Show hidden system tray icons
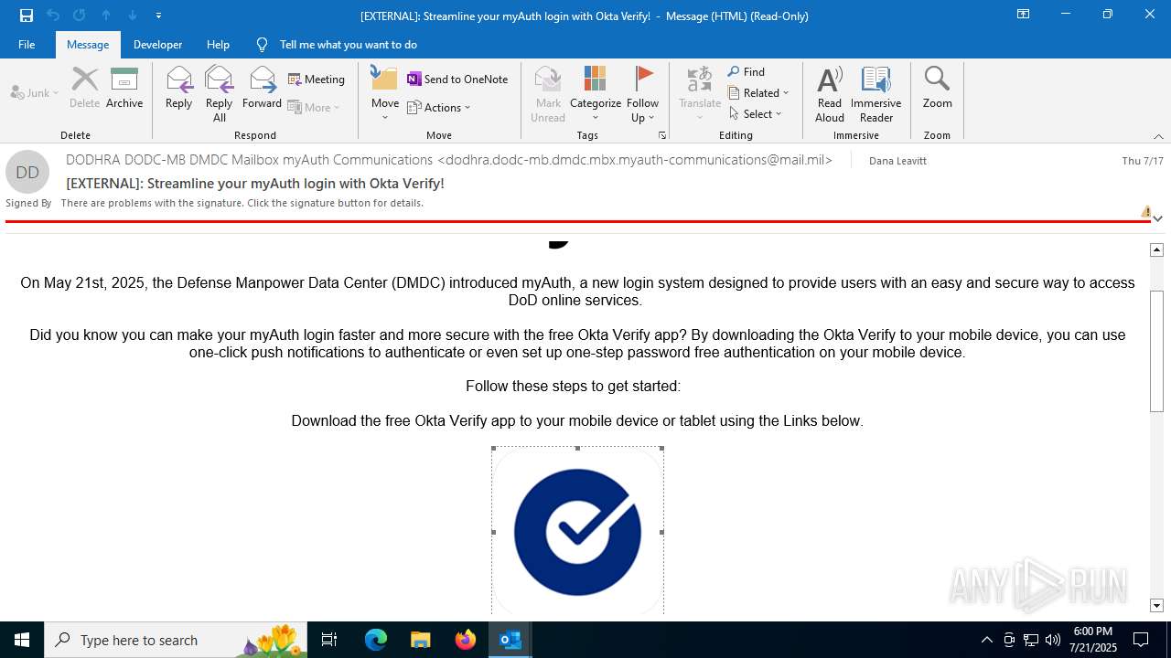Image resolution: width=1171 pixels, height=658 pixels. (986, 640)
